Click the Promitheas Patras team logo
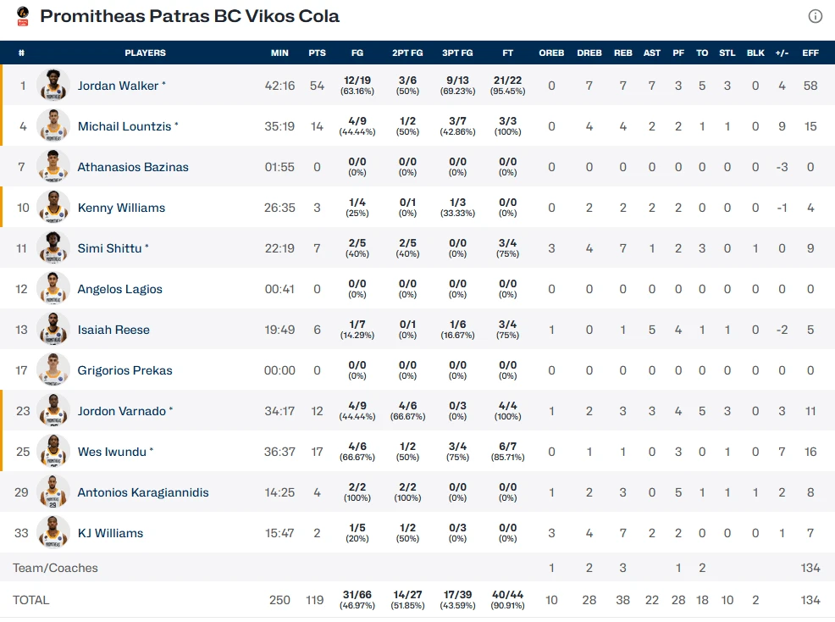Image resolution: width=835 pixels, height=622 pixels. coord(22,16)
